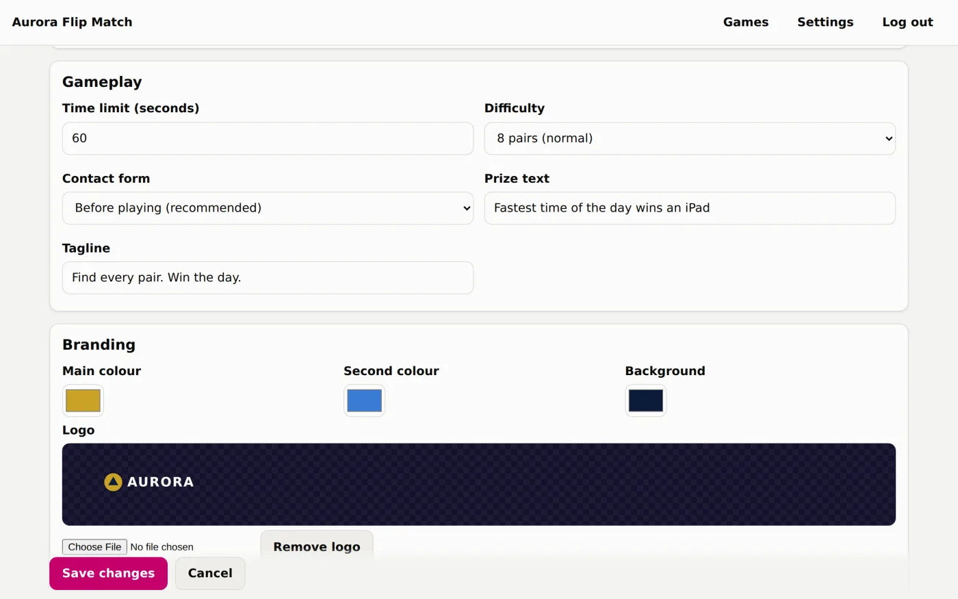Edit the Tagline input field

[268, 278]
